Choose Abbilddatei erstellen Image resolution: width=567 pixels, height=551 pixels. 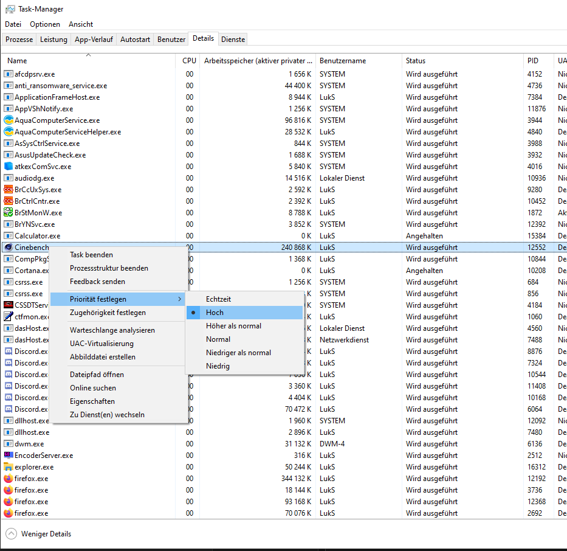pyautogui.click(x=118, y=357)
